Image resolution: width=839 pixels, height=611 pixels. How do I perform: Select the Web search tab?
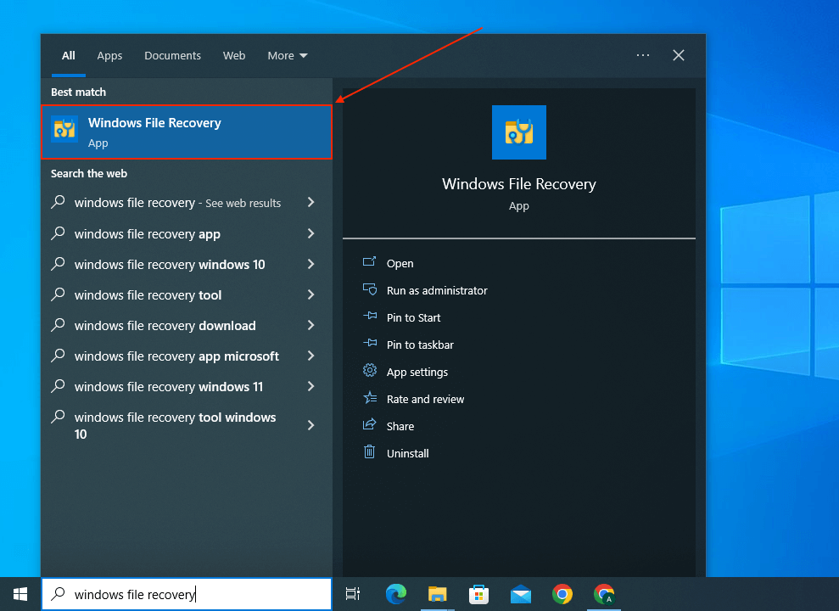(x=234, y=56)
